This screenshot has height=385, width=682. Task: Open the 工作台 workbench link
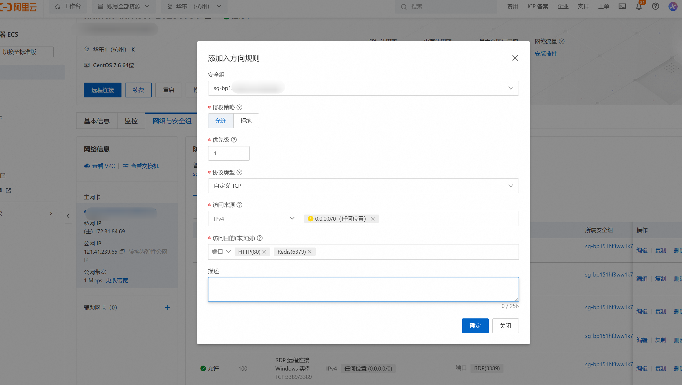[x=68, y=6]
